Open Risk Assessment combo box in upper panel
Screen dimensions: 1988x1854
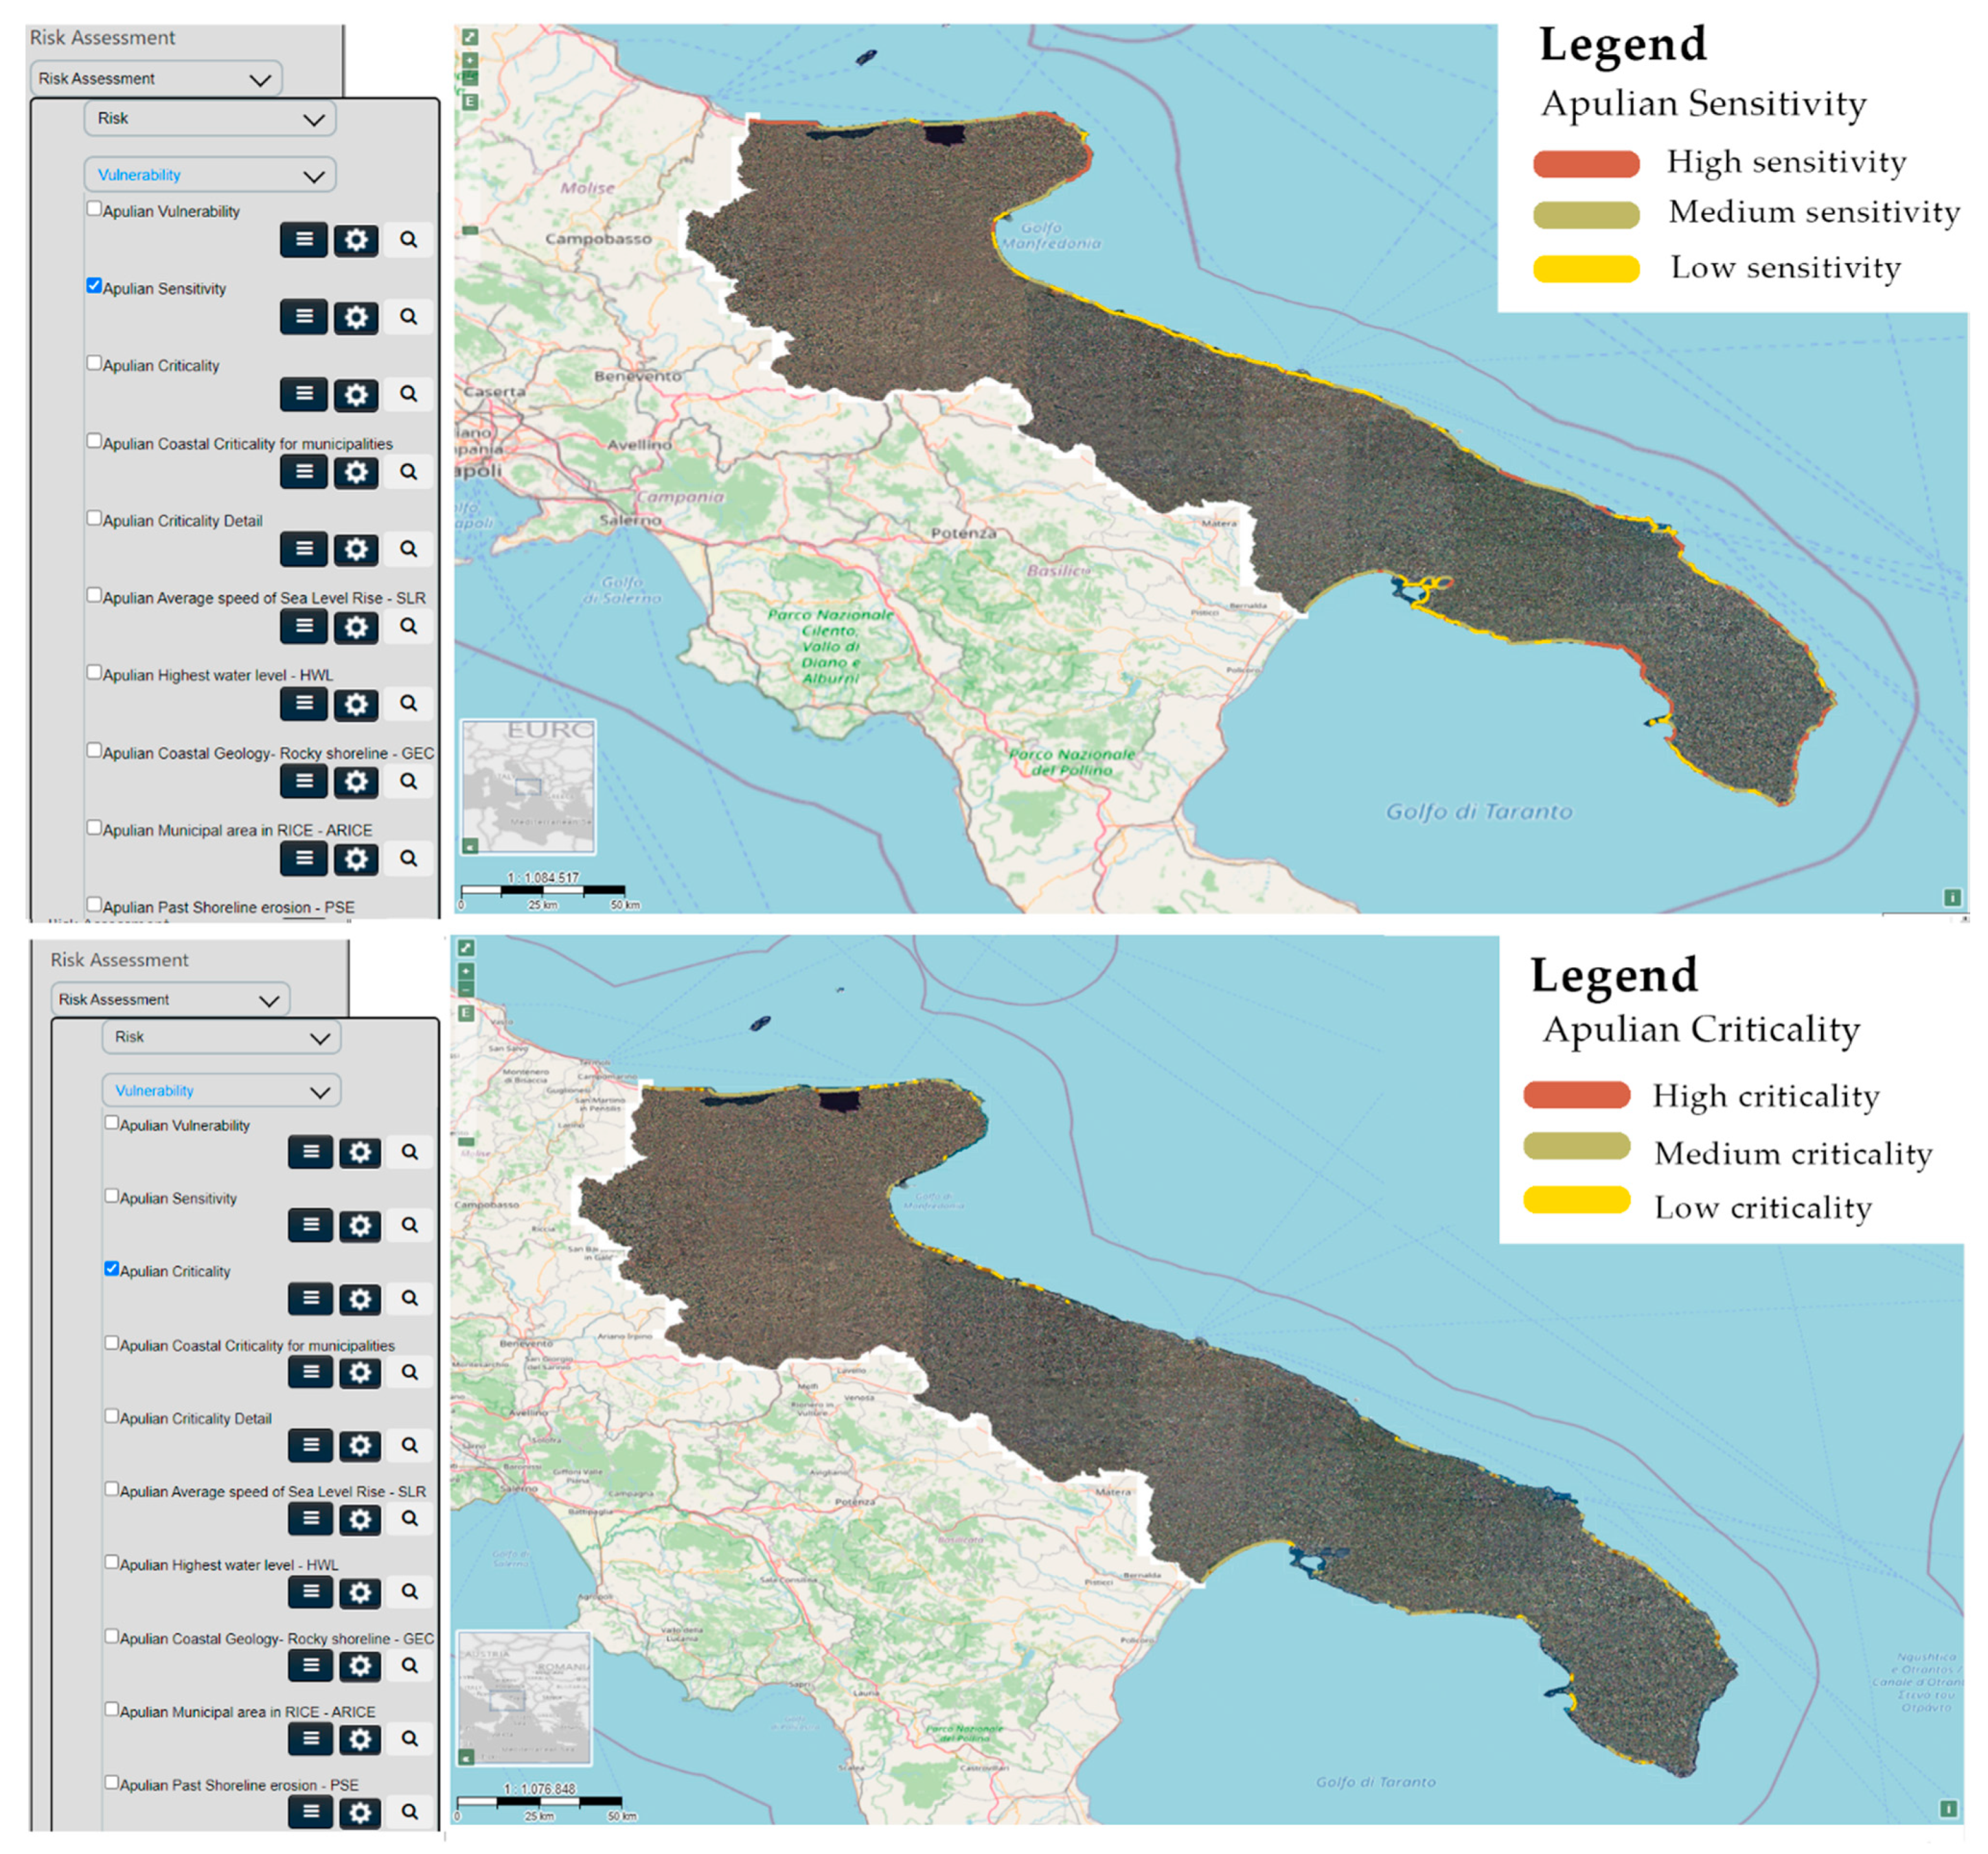point(155,79)
